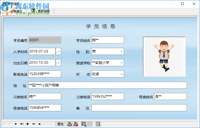The image size is (200, 128).
Task: Print with the plain printer icon
Action: (69, 124)
